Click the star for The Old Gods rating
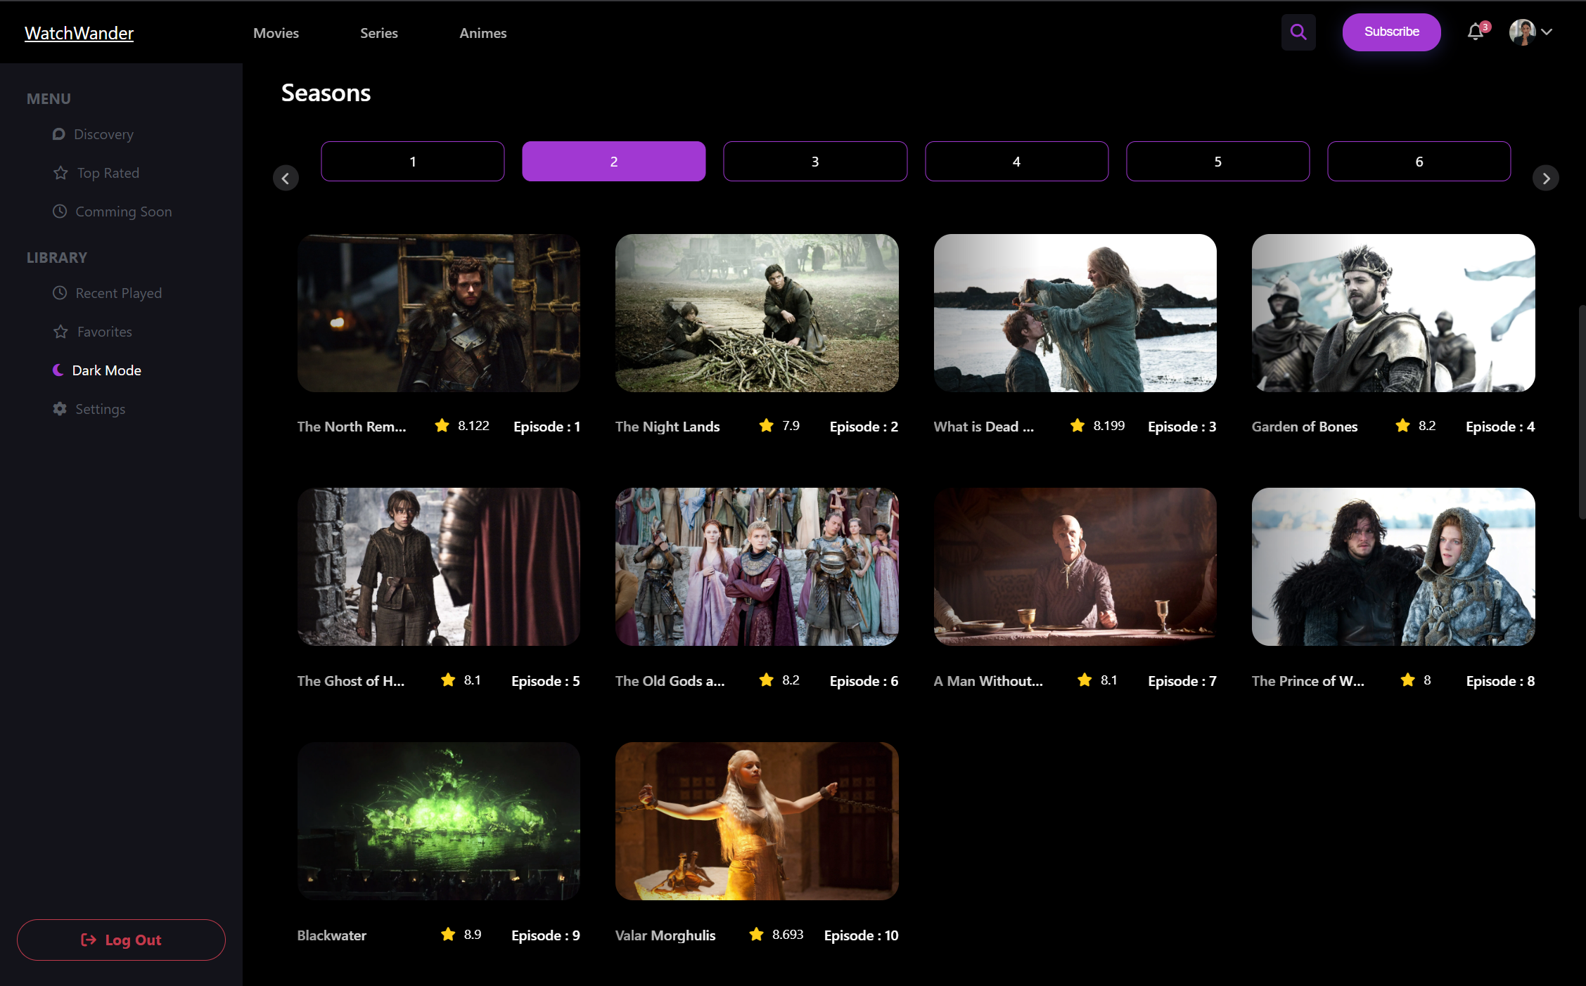This screenshot has height=986, width=1586. (766, 680)
